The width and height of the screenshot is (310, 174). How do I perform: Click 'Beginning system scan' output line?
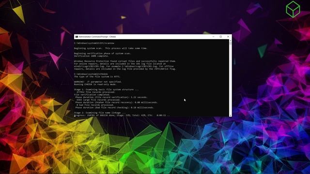point(111,48)
